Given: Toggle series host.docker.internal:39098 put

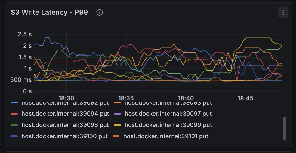Looking at the screenshot, I should coord(65,125).
